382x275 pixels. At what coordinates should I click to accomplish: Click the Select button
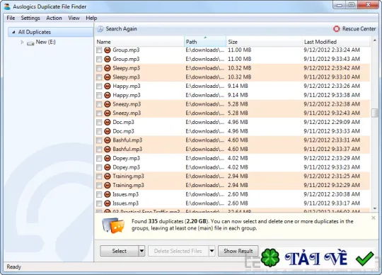pyautogui.click(x=120, y=251)
